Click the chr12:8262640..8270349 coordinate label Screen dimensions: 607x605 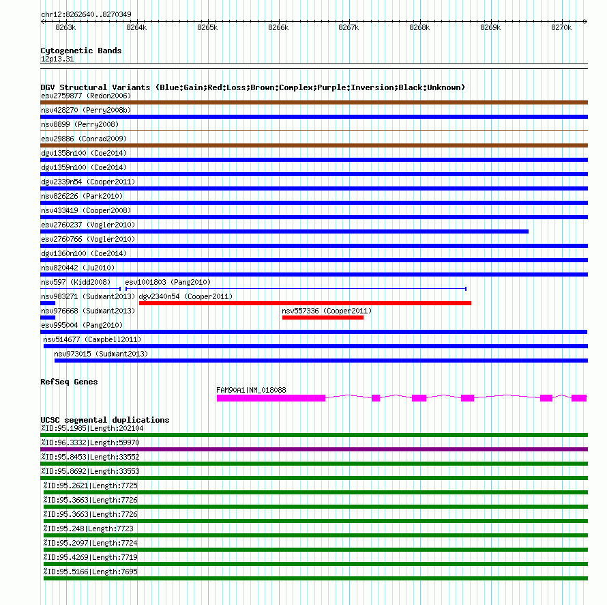(86, 14)
